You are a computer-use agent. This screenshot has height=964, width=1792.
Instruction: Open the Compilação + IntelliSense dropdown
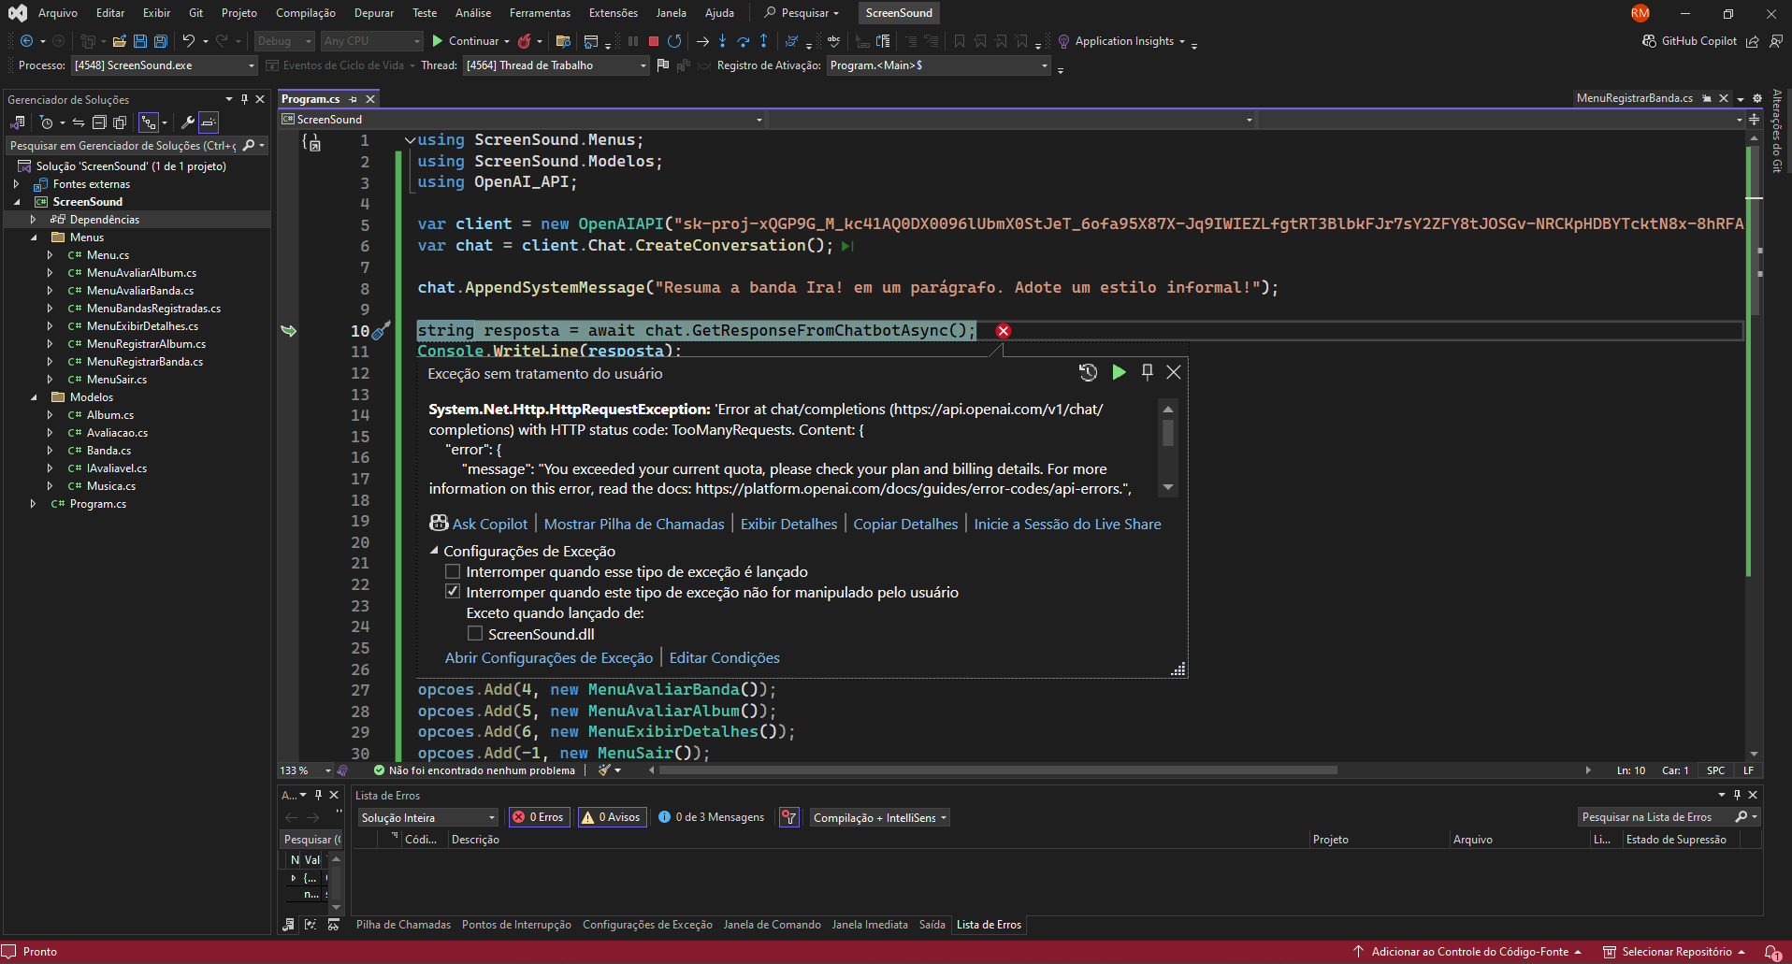pos(879,817)
